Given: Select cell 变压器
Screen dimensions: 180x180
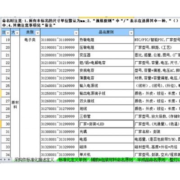Looking at the screenshot, I should click(106, 55).
